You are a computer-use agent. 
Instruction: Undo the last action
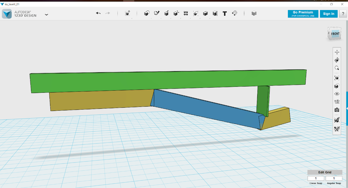click(98, 13)
